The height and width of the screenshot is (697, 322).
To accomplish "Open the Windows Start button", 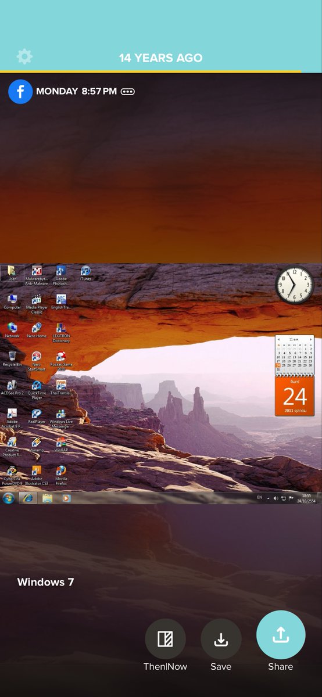I will [x=8, y=498].
